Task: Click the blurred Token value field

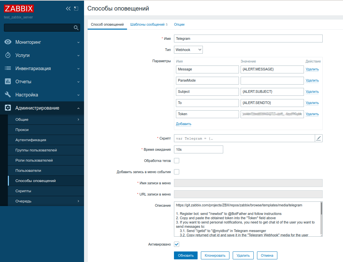Action: (272, 114)
